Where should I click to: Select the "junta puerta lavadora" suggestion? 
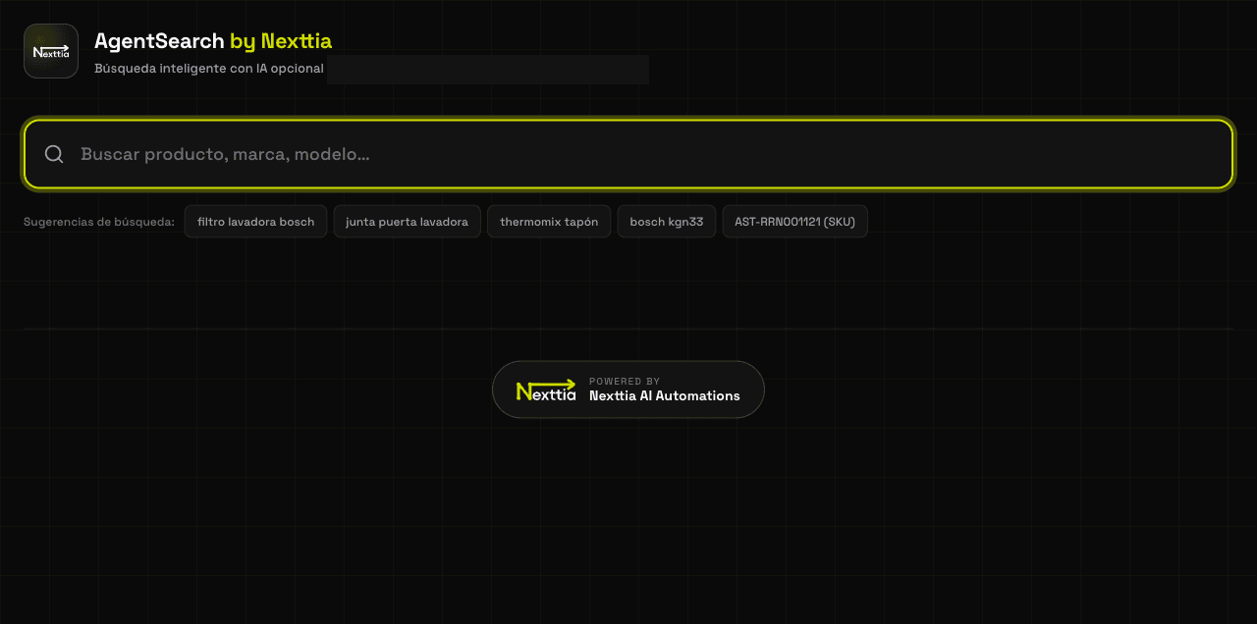click(x=407, y=222)
